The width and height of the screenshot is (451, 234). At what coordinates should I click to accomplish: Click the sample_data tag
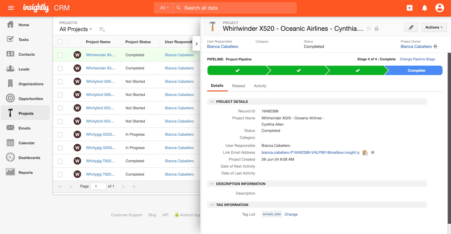click(x=272, y=214)
